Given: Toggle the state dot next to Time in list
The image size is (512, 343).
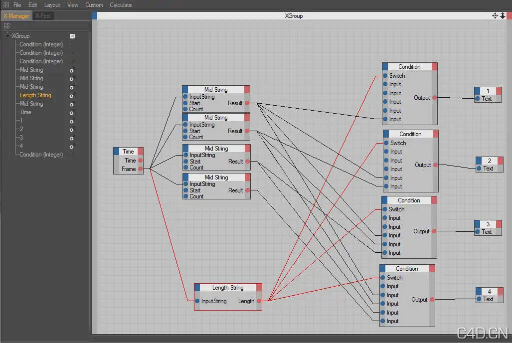Looking at the screenshot, I should click(x=72, y=113).
